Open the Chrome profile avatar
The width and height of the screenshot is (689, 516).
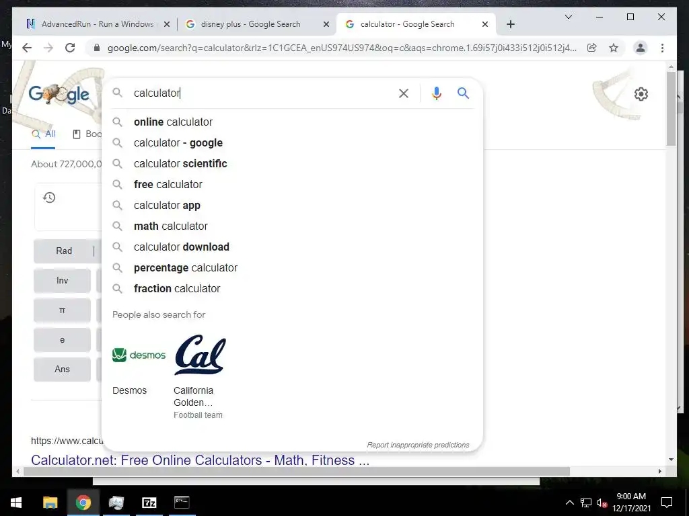pos(641,48)
